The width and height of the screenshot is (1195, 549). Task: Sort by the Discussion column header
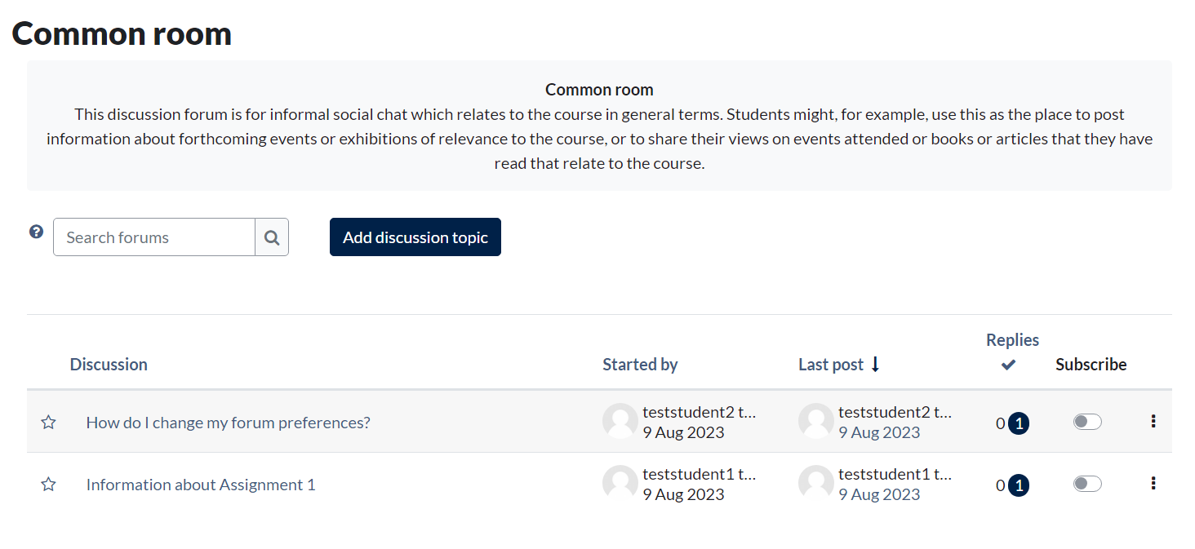[x=109, y=365]
